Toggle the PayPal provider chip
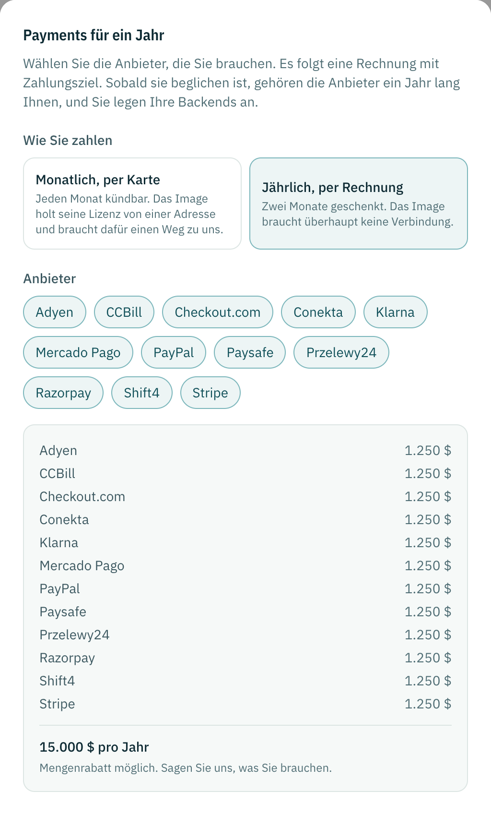The image size is (491, 815). click(x=174, y=352)
